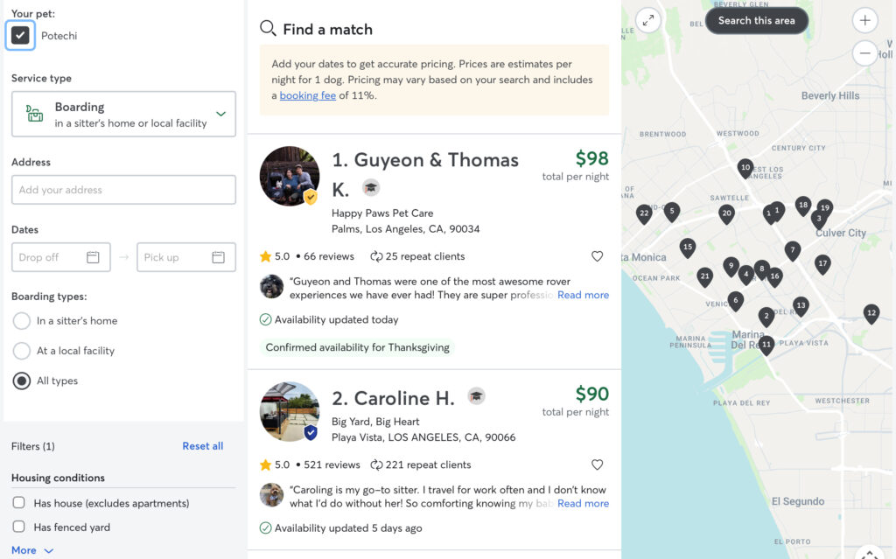The height and width of the screenshot is (559, 896).
Task: Reset all filters
Action: click(202, 446)
